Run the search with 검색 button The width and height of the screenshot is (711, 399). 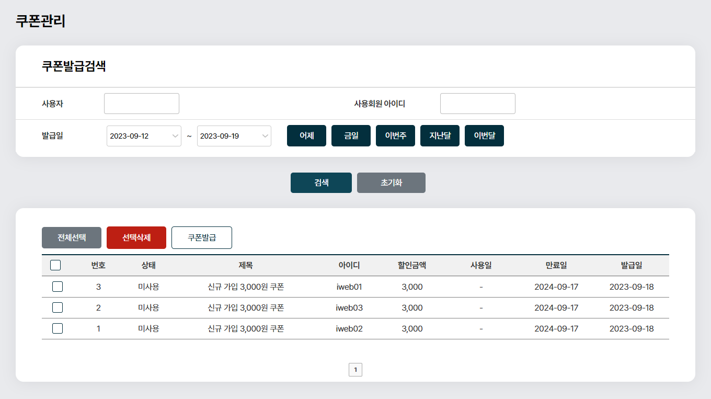click(x=321, y=183)
